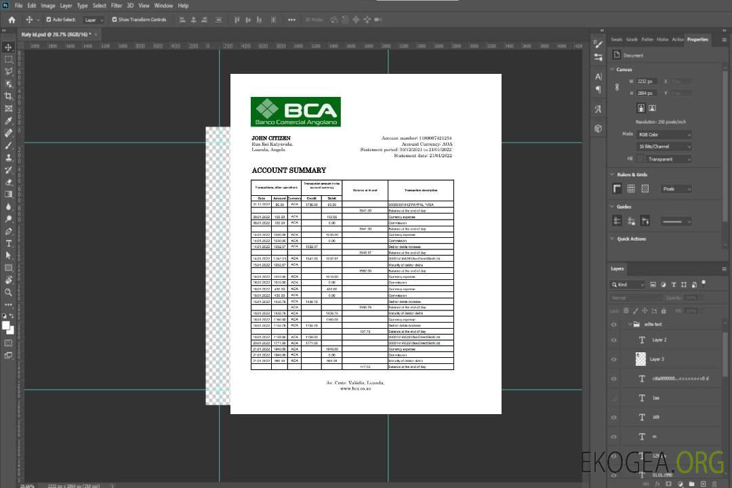The height and width of the screenshot is (488, 732).
Task: Select the Eyedropper tool
Action: (x=8, y=121)
